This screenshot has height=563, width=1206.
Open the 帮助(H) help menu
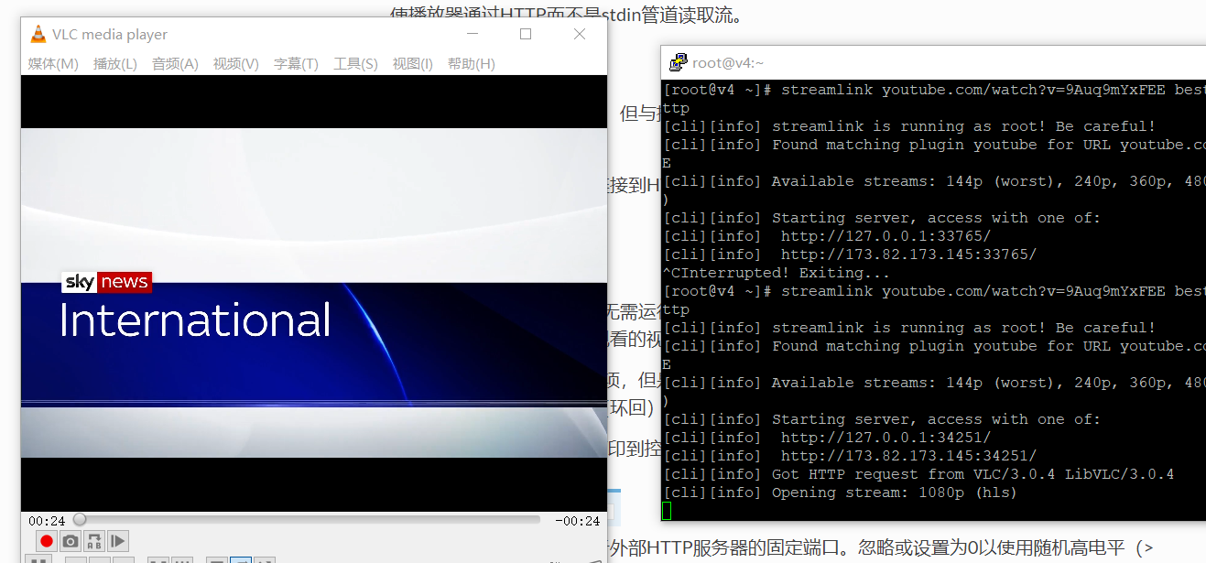click(471, 63)
